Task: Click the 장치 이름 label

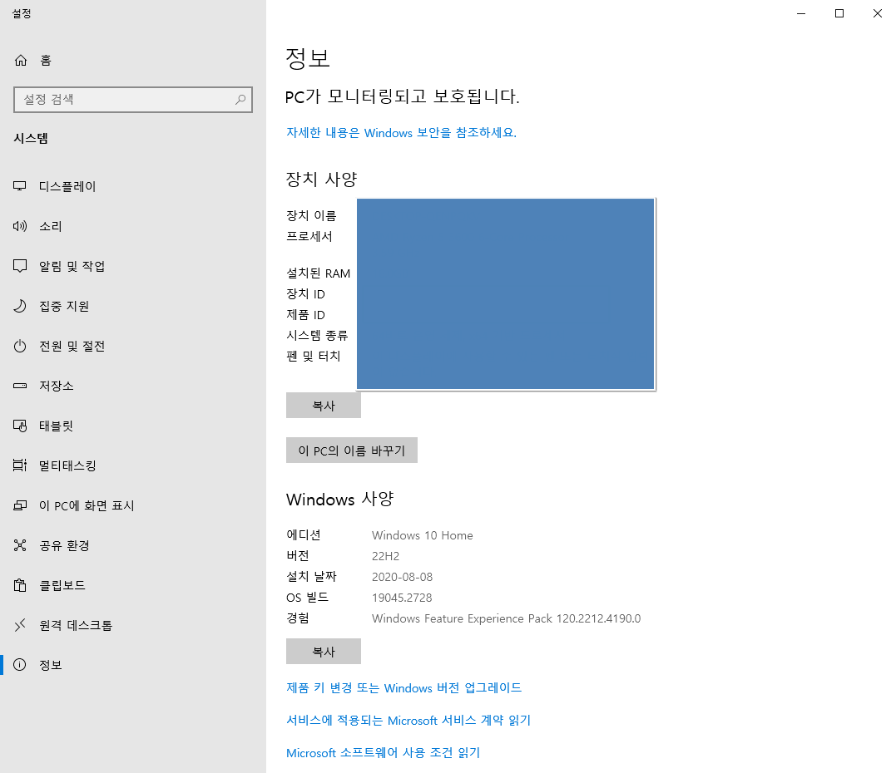Action: 311,215
